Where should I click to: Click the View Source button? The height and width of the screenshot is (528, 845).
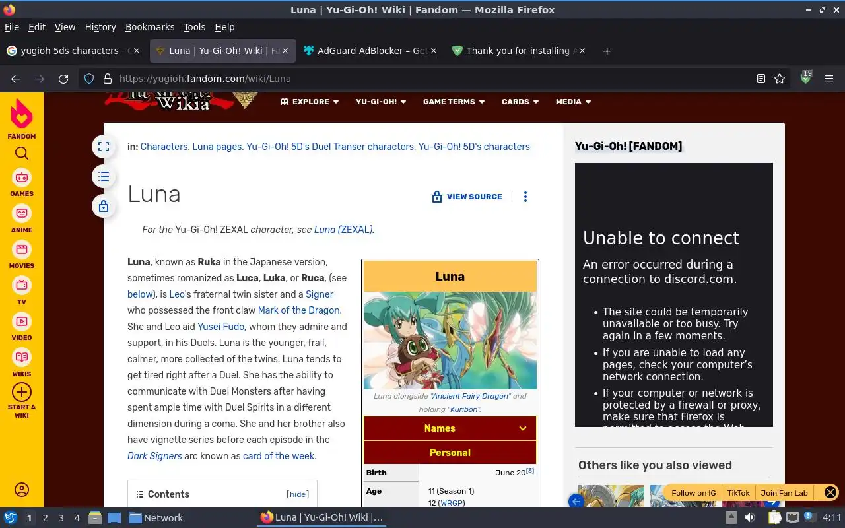(x=467, y=197)
